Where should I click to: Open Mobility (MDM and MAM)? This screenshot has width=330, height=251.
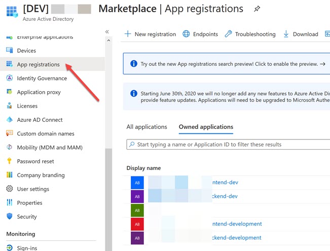point(50,148)
